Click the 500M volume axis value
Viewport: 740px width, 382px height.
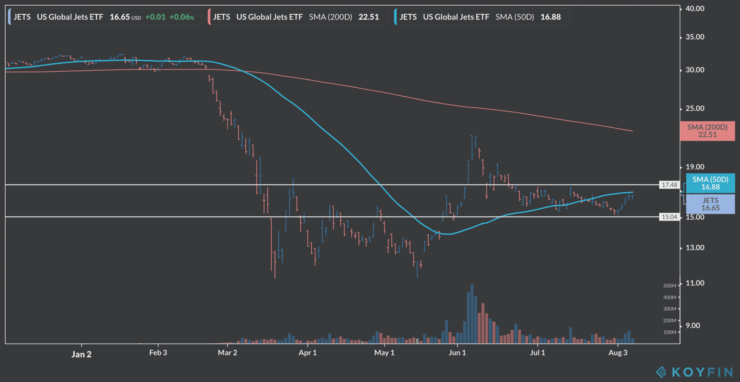point(670,286)
